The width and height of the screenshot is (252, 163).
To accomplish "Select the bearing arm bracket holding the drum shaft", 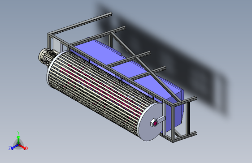I will tap(161, 120).
